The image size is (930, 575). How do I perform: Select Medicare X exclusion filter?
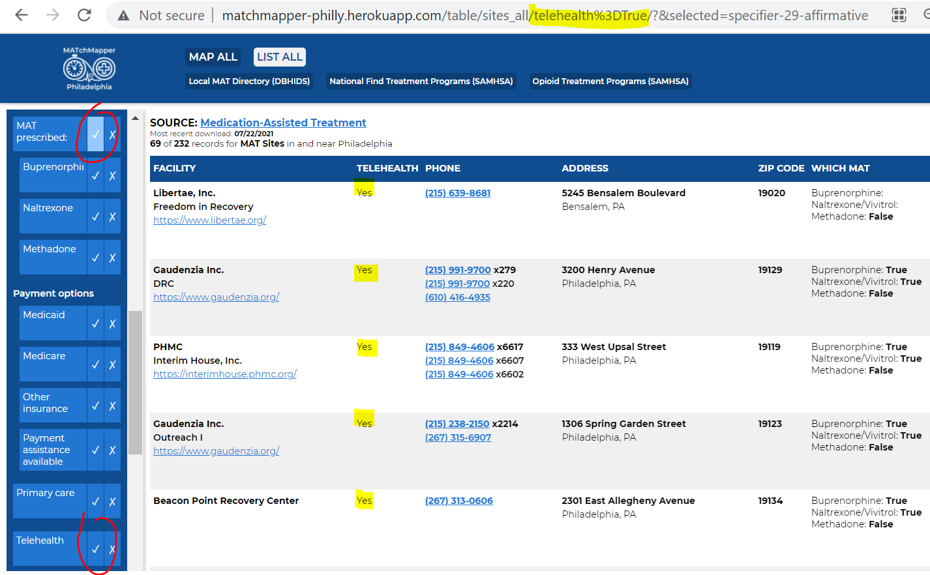click(x=112, y=364)
